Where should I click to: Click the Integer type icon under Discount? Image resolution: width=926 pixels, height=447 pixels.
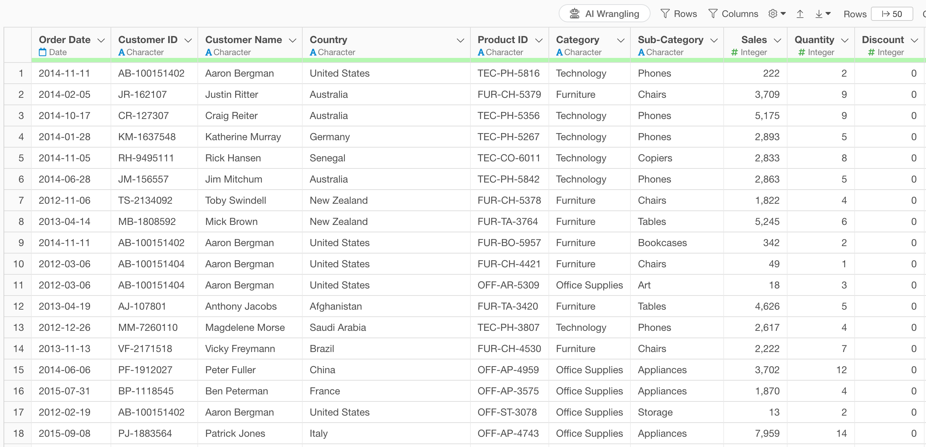(871, 52)
